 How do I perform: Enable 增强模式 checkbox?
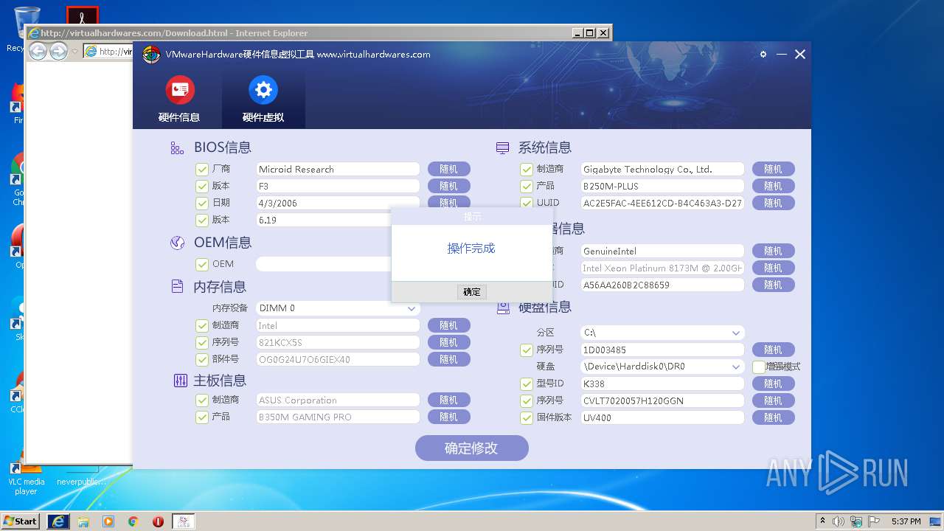pos(759,367)
